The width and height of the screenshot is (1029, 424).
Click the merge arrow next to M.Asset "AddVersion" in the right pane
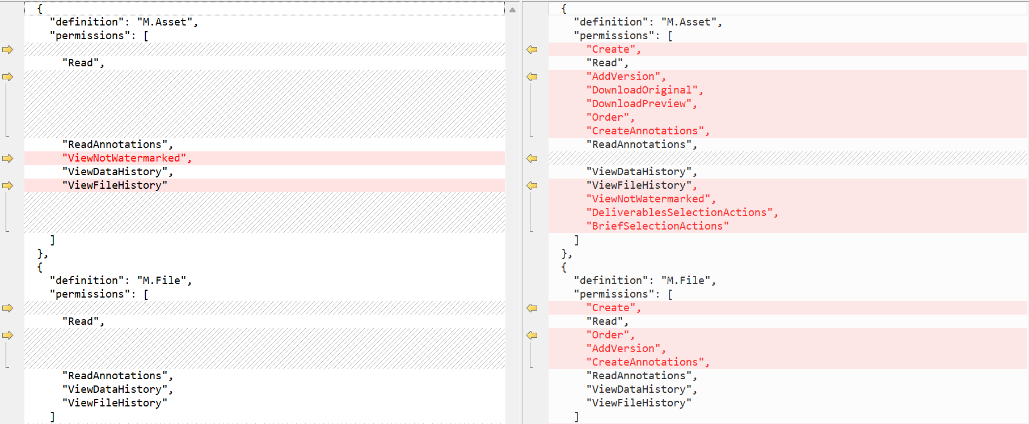coord(532,77)
